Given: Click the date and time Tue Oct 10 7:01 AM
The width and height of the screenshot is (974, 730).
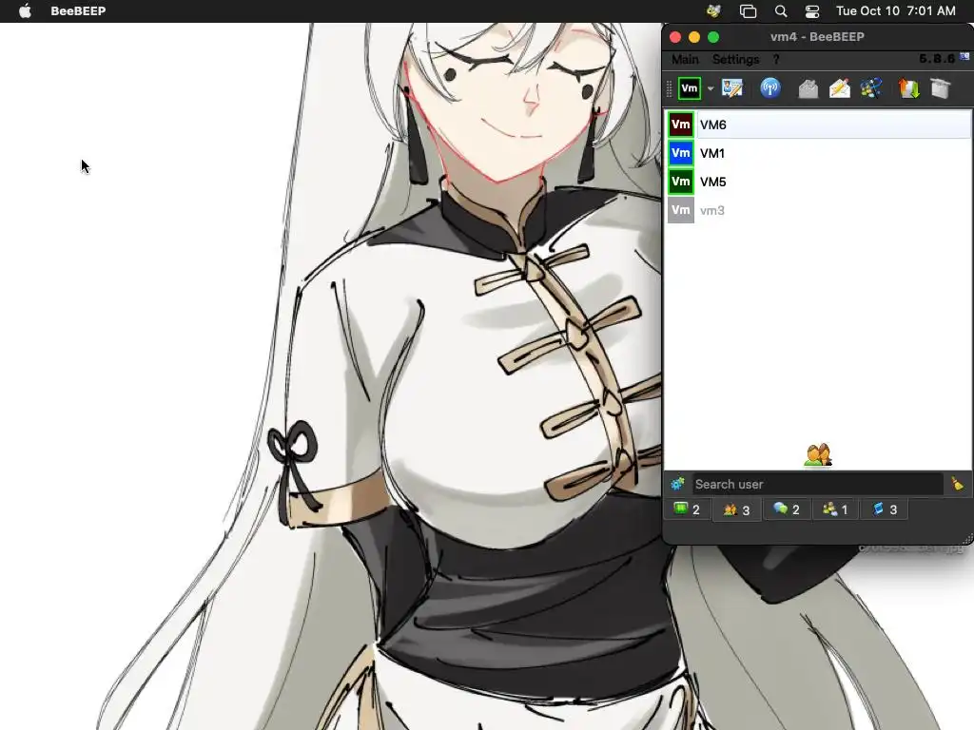Looking at the screenshot, I should pos(895,11).
